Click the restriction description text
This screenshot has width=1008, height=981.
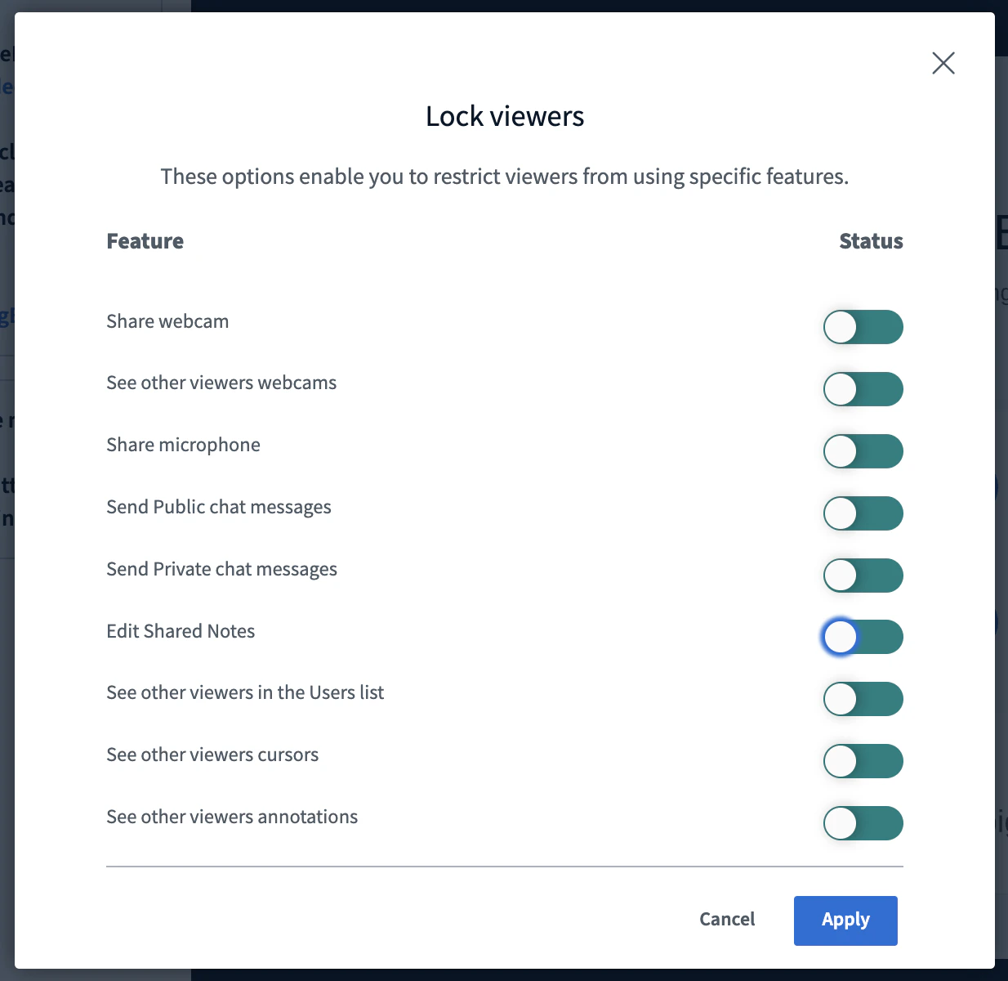coord(504,176)
